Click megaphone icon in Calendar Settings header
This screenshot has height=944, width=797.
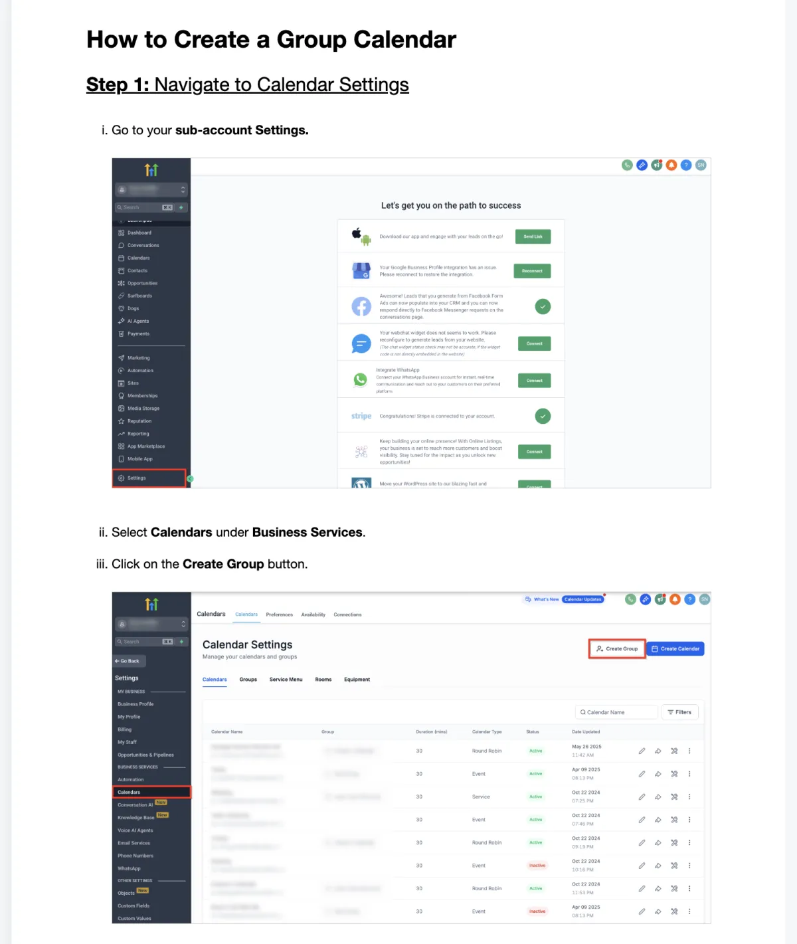(660, 599)
